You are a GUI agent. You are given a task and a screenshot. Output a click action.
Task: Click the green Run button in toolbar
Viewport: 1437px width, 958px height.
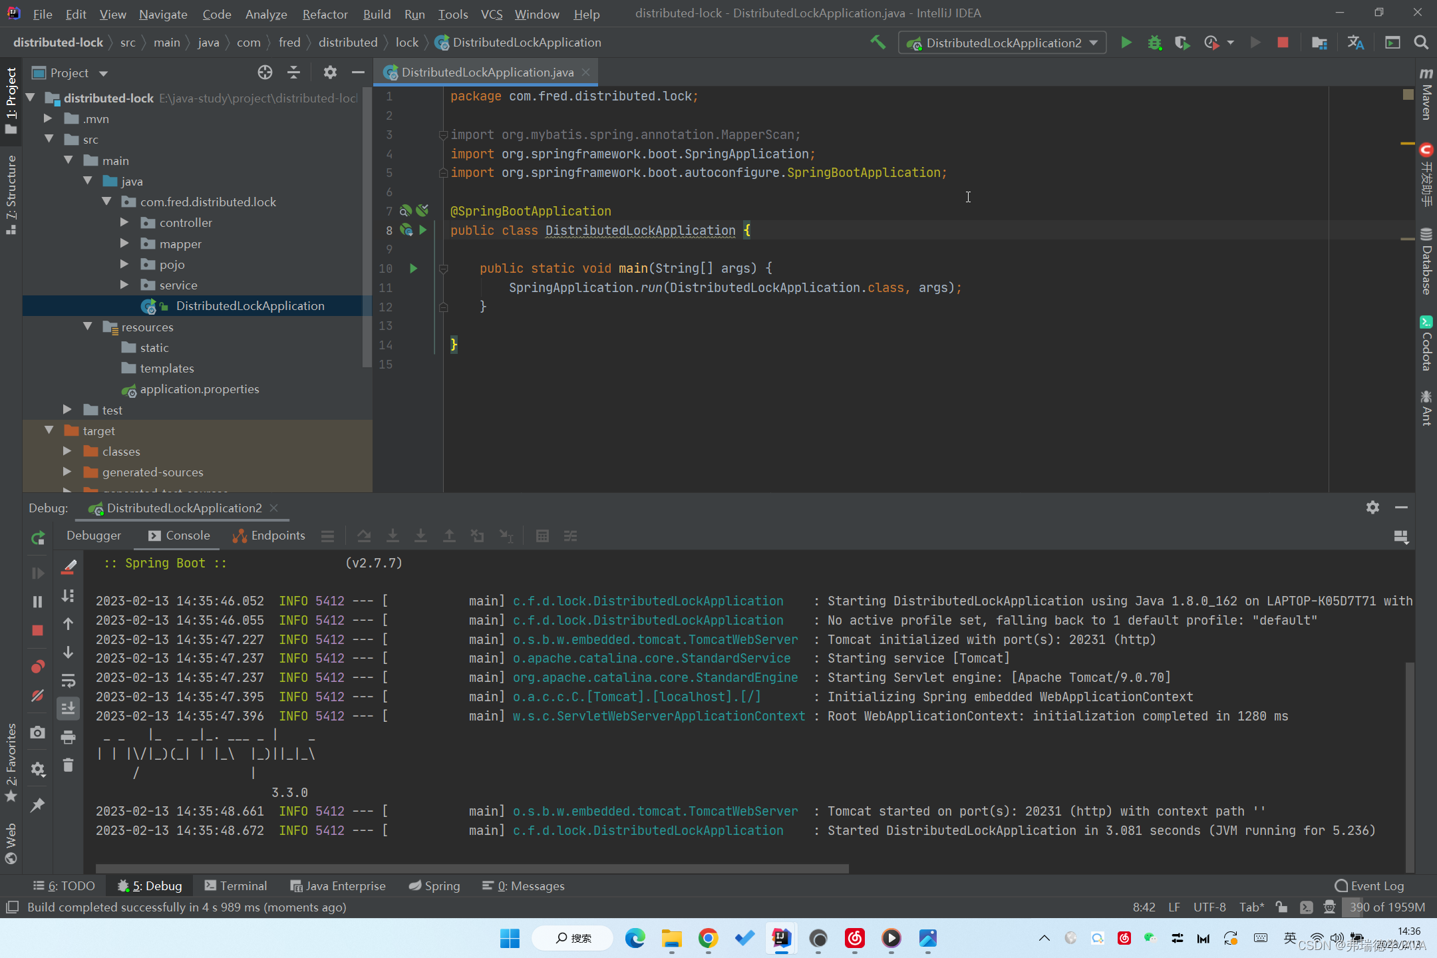click(1126, 43)
